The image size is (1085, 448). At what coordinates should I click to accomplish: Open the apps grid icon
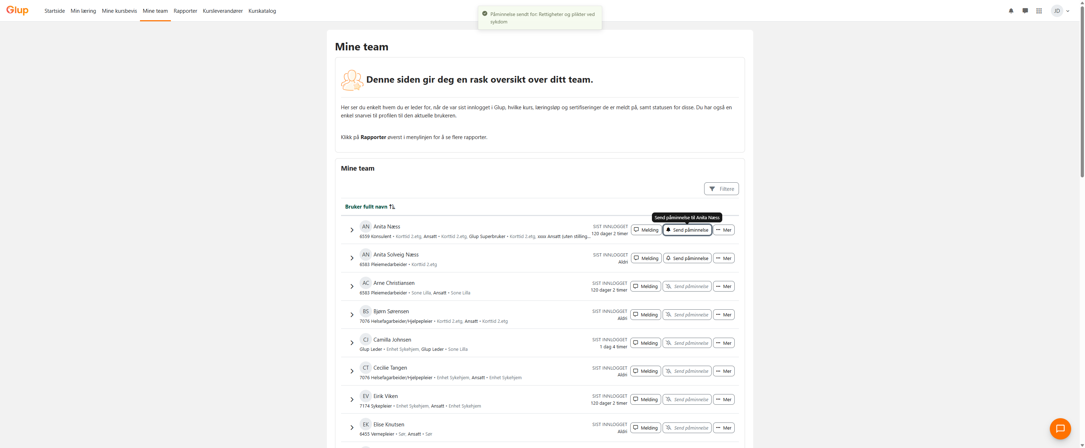[x=1039, y=11]
